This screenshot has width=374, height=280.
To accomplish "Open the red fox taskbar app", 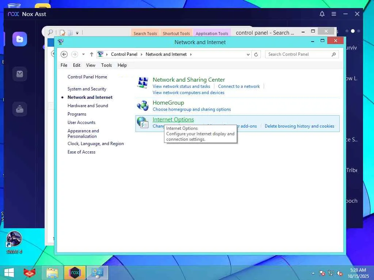I will pyautogui.click(x=30, y=273).
